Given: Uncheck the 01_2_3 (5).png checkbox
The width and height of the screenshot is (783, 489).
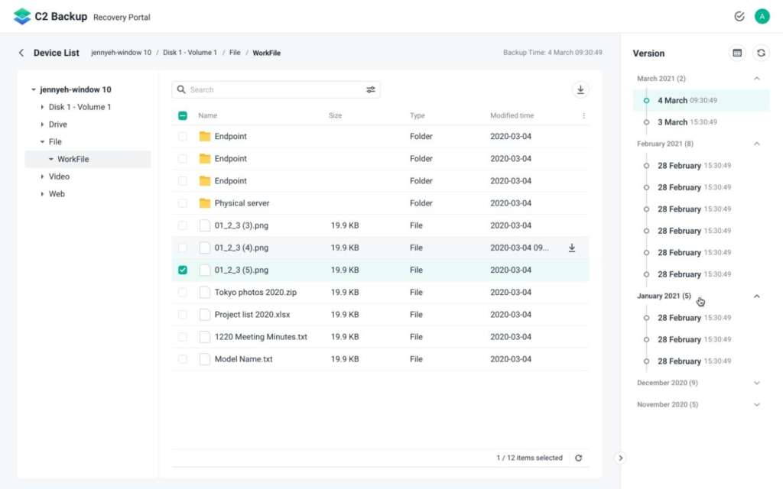Looking at the screenshot, I should pyautogui.click(x=182, y=270).
